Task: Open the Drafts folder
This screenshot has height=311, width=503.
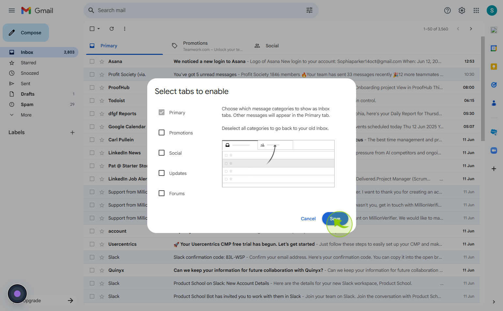Action: coord(39,94)
